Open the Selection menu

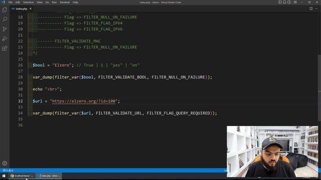pos(28,2)
